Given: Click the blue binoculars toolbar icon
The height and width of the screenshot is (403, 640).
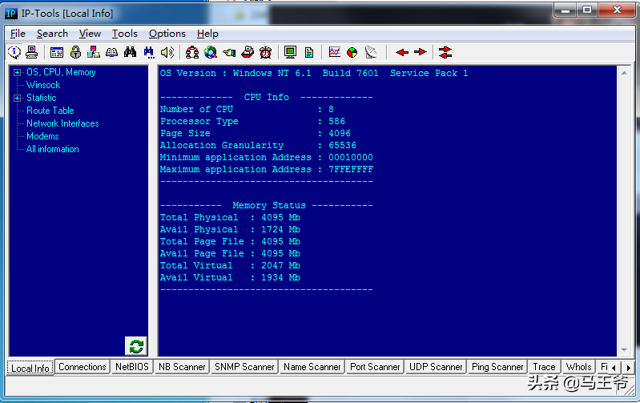Looking at the screenshot, I should pyautogui.click(x=149, y=52).
